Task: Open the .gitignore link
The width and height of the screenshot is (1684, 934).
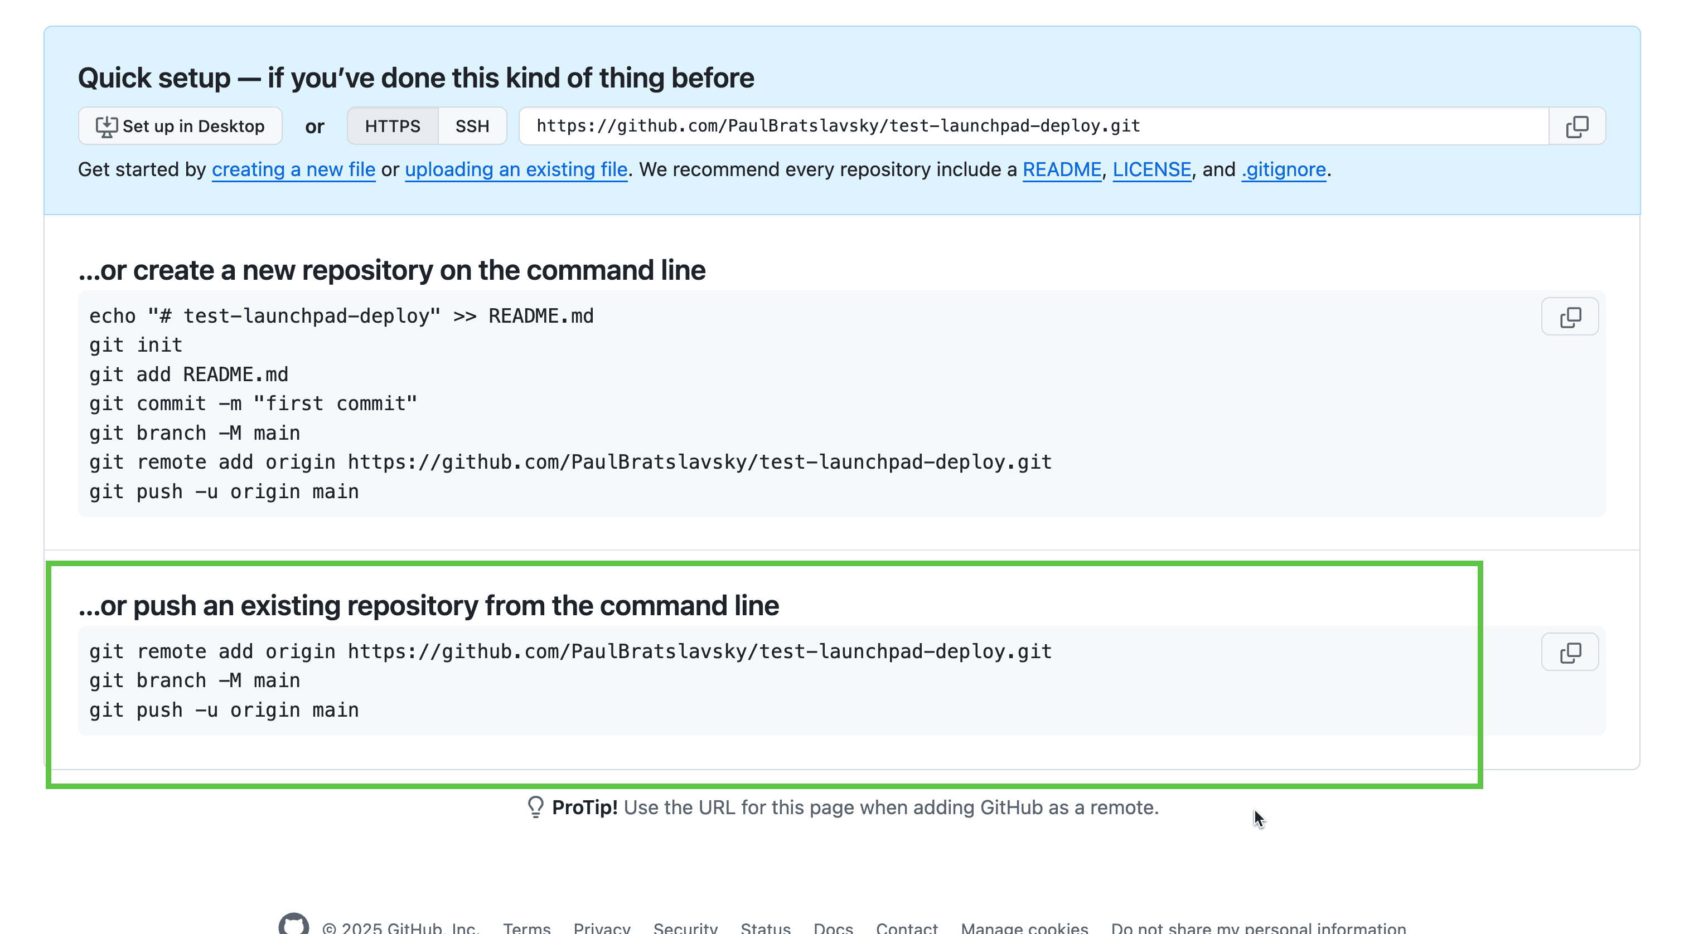Action: (1284, 170)
